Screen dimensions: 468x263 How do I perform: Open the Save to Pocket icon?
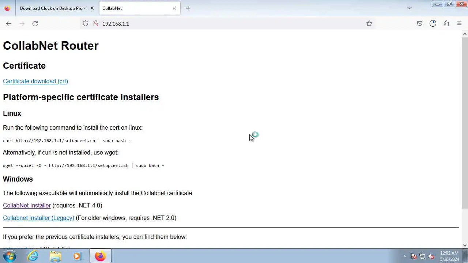tap(420, 23)
